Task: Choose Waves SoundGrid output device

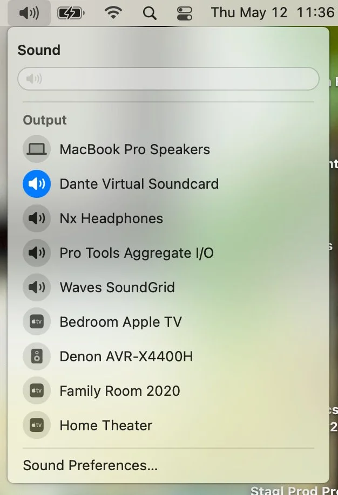Action: pos(117,287)
